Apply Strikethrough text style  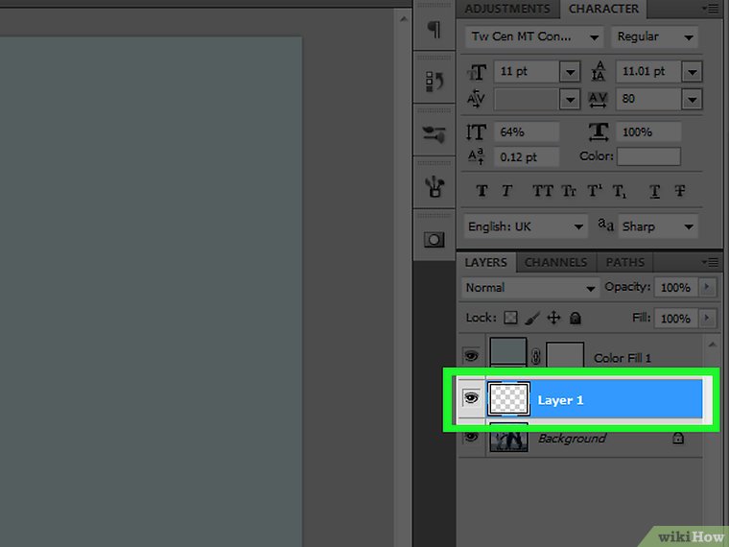point(680,191)
